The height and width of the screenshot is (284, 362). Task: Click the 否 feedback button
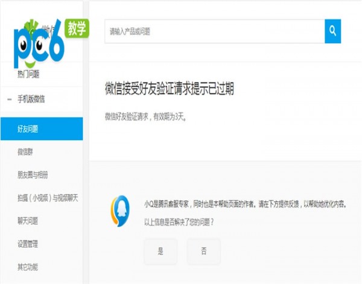coord(204,251)
